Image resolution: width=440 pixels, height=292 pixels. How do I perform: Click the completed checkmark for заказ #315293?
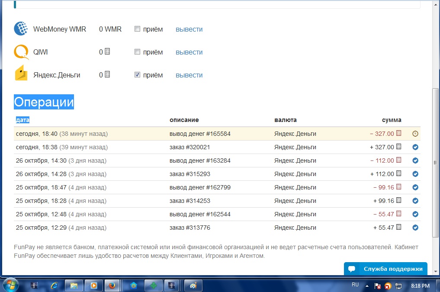(x=415, y=174)
